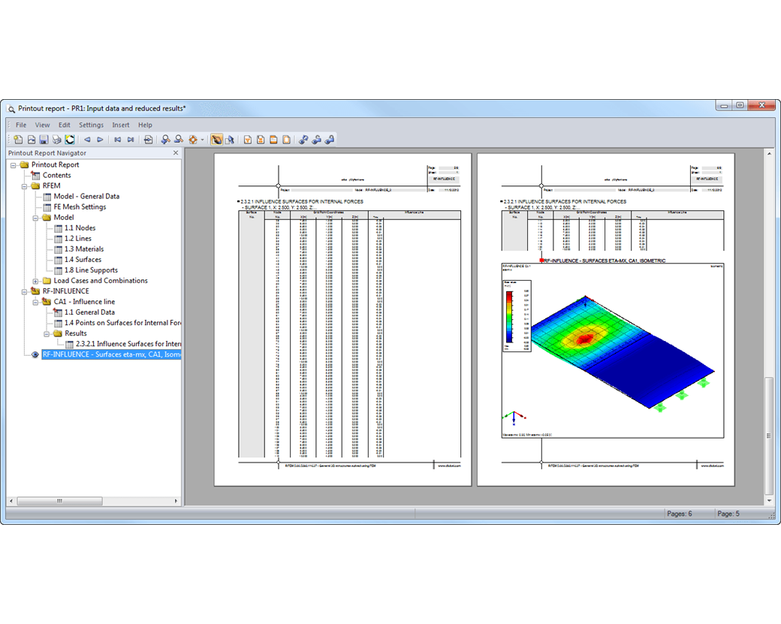Select 1.1 Nodes tree item
This screenshot has width=781, height=624.
pyautogui.click(x=80, y=228)
